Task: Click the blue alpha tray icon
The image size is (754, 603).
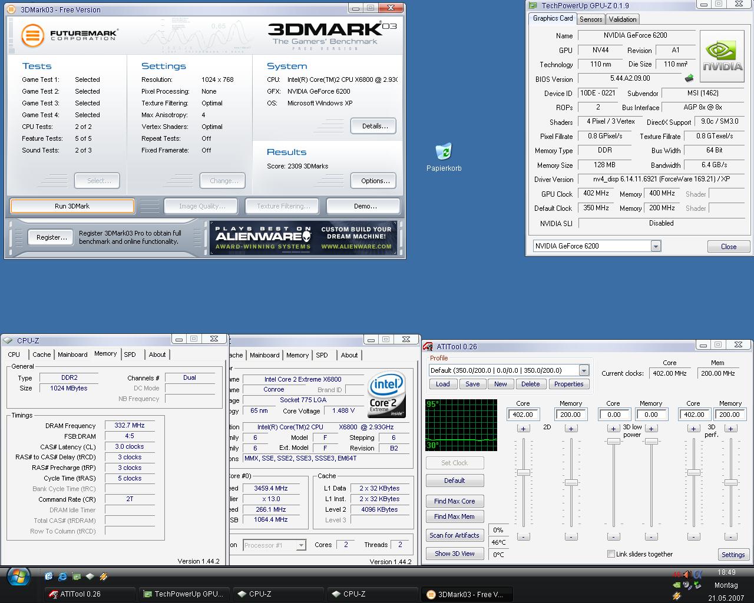Action: (698, 574)
